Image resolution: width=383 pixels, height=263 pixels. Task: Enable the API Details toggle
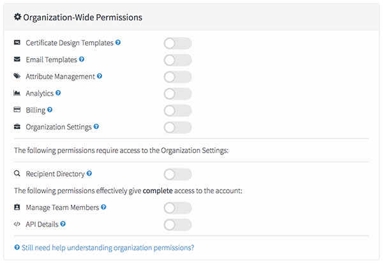pos(178,225)
